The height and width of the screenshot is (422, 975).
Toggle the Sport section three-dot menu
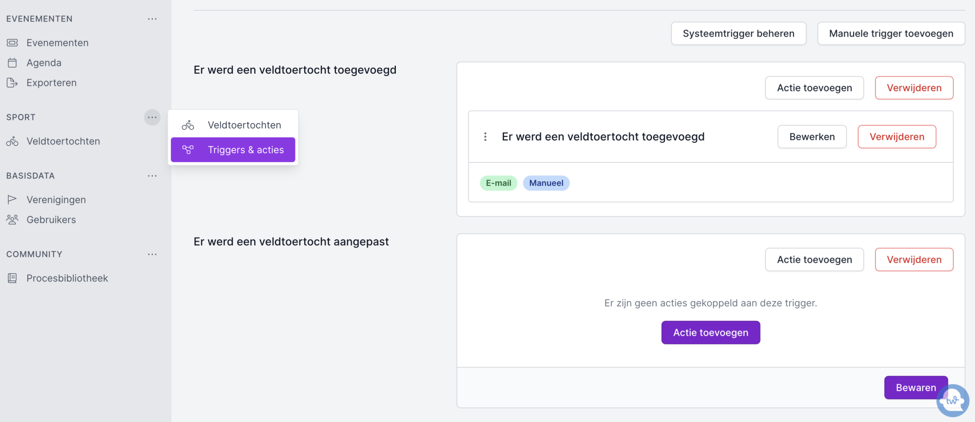[x=152, y=117]
